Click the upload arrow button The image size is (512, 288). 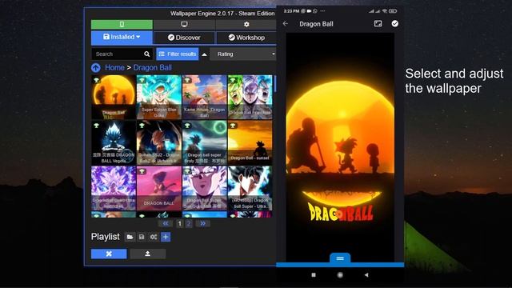click(x=147, y=254)
